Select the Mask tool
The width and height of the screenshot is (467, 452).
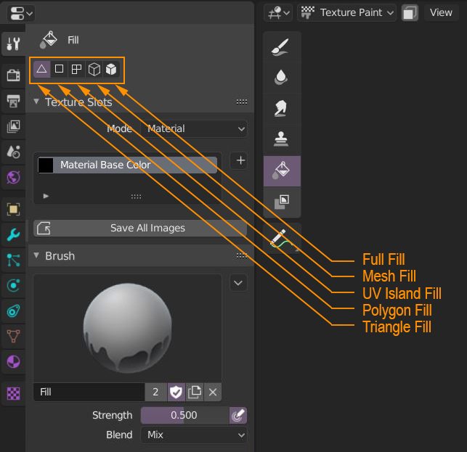[282, 202]
